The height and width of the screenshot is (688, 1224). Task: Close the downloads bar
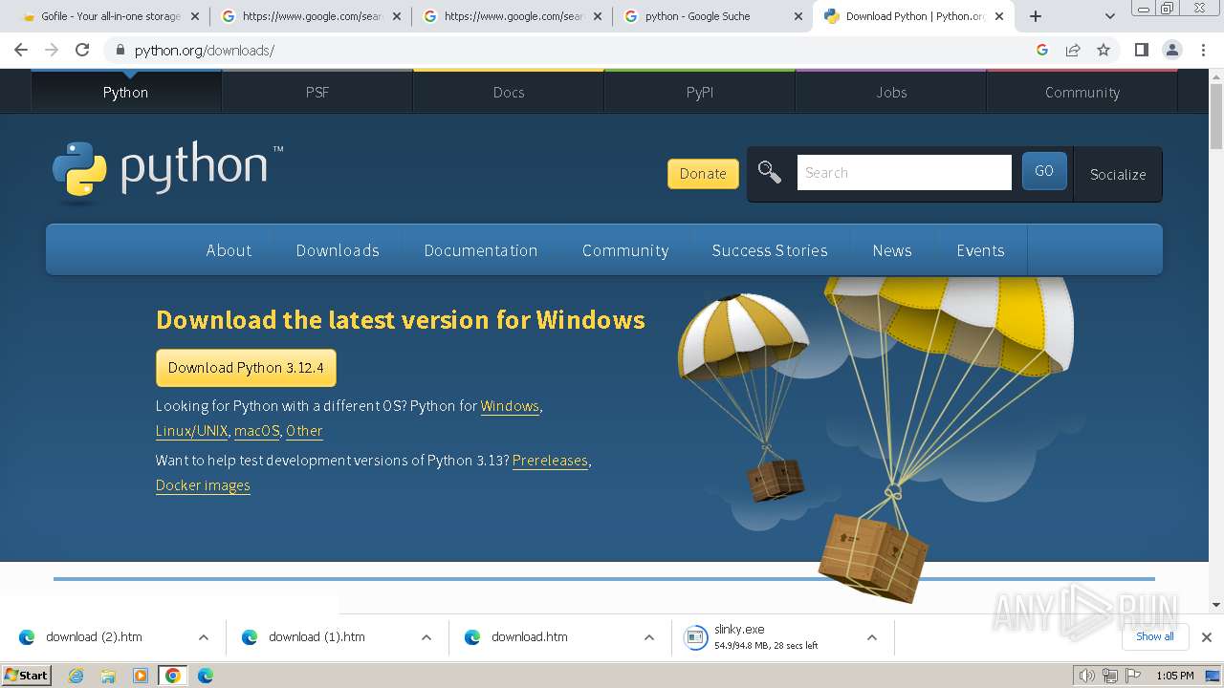(1207, 637)
